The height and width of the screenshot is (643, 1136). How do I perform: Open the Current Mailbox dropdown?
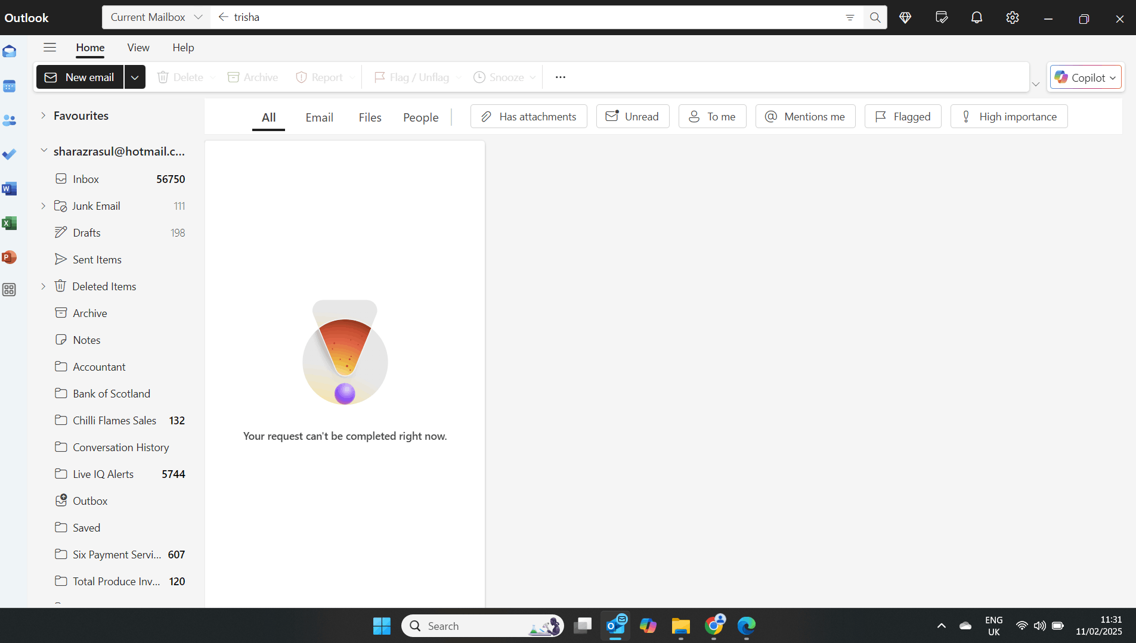coord(154,17)
